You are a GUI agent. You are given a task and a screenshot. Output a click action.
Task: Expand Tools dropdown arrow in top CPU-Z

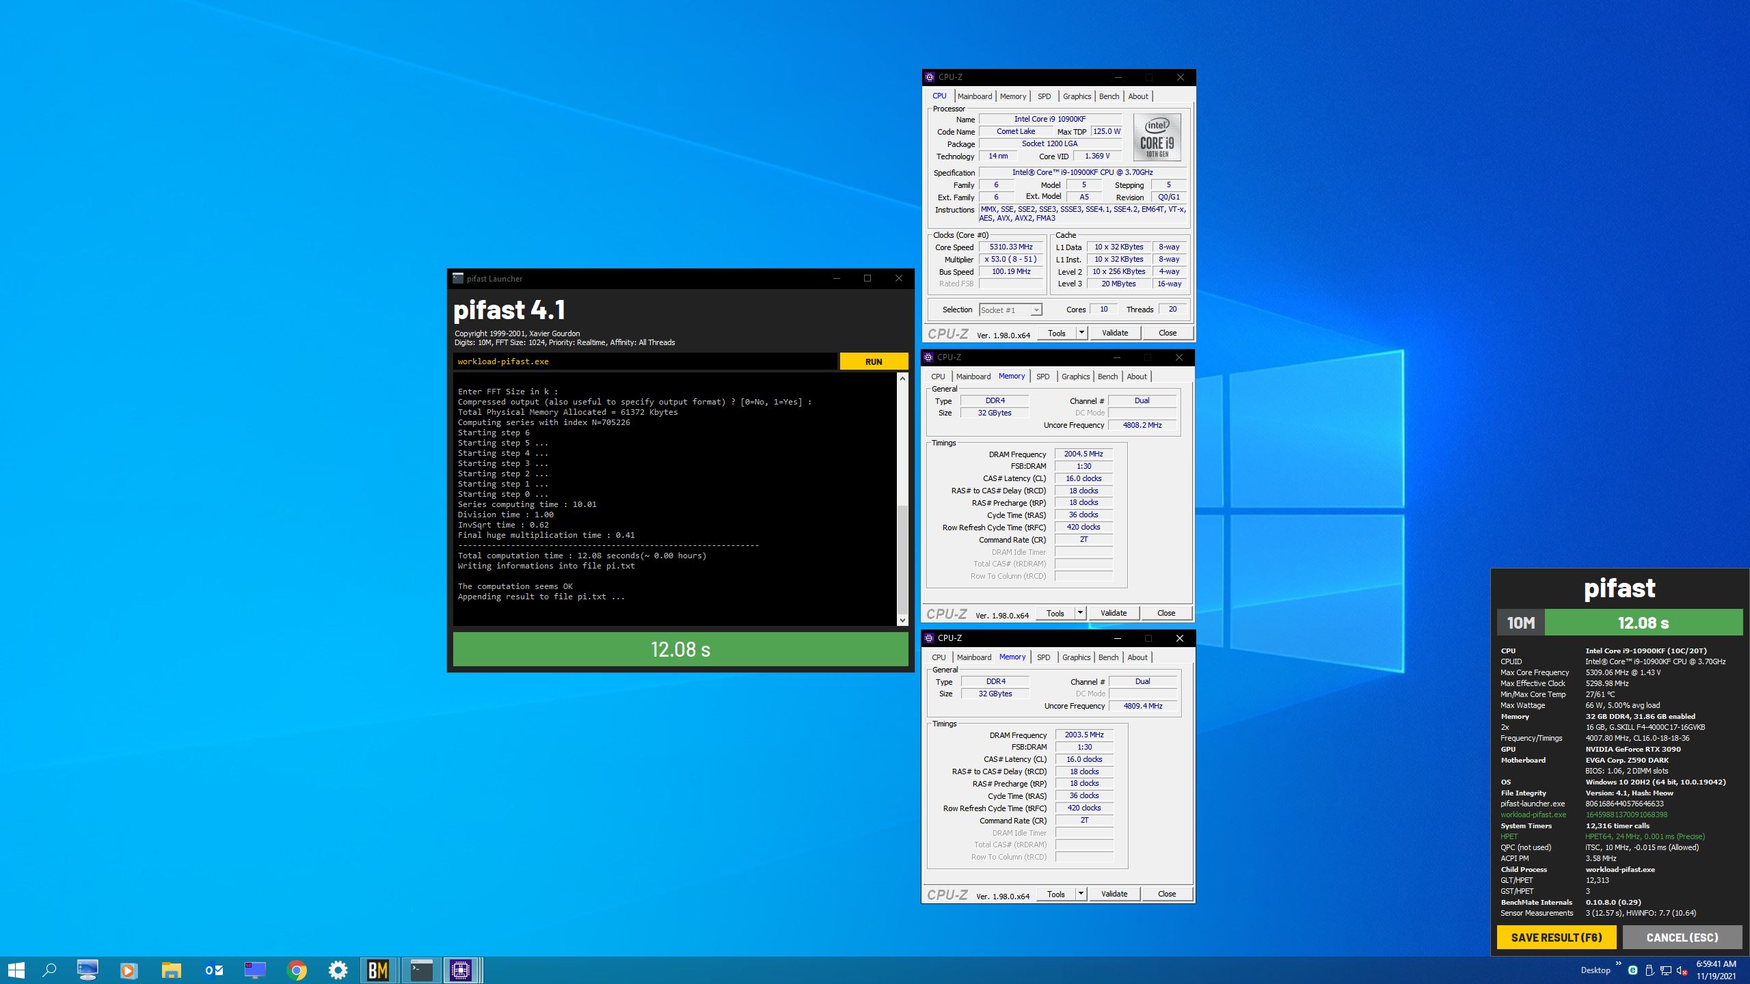(x=1081, y=333)
